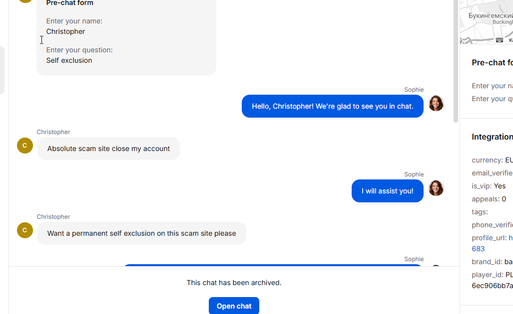Click Christopher's avatar beside 'Absolute scam site' message
513x314 pixels.
[x=25, y=146]
